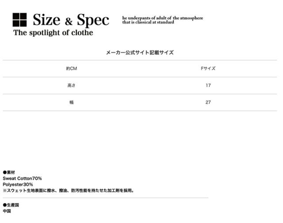Click the word "Spec" in the heading
The image size is (283, 223).
[x=93, y=20]
